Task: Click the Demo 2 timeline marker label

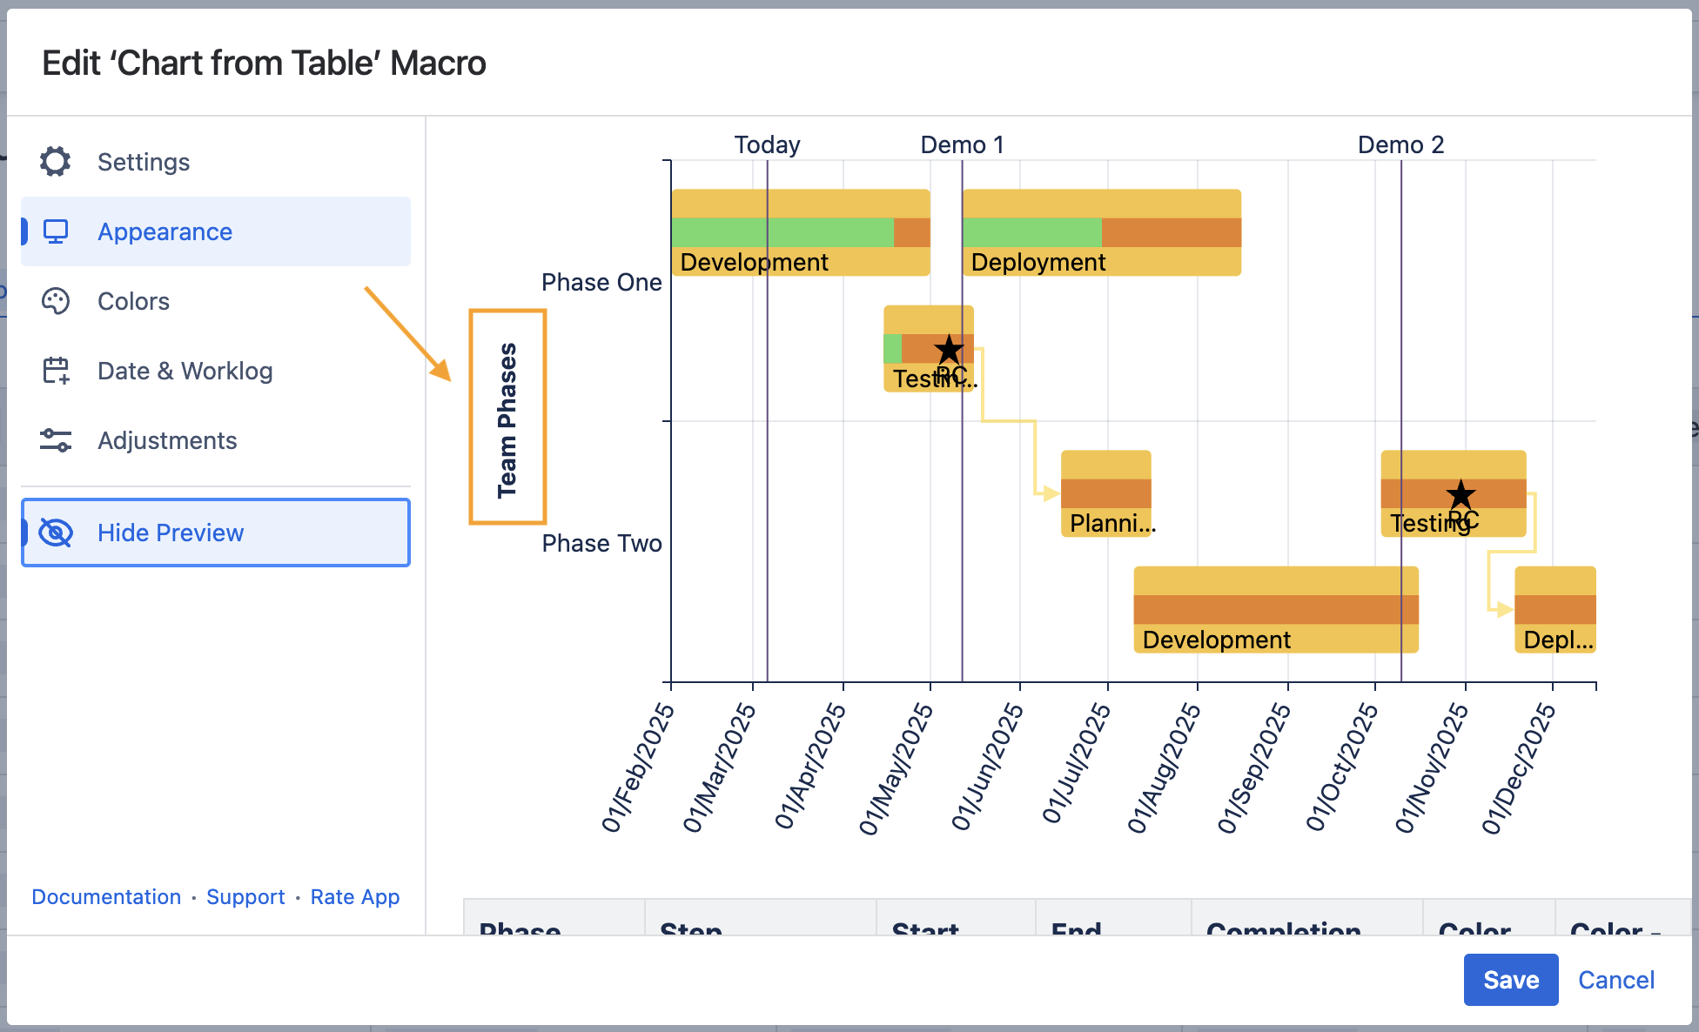Action: coord(1400,144)
